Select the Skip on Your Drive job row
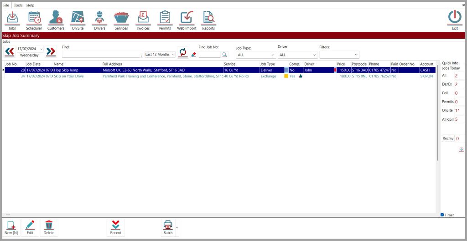Image resolution: width=467 pixels, height=241 pixels. coord(220,76)
